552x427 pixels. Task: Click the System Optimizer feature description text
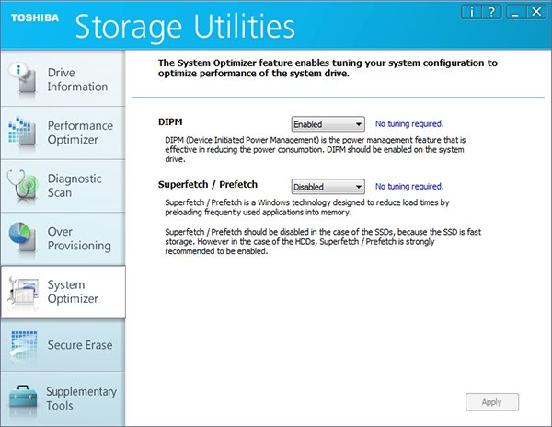[x=328, y=68]
